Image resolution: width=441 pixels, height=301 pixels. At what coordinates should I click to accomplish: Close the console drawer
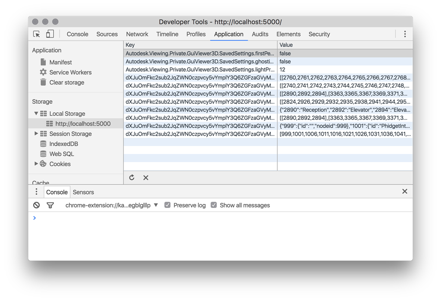tap(404, 191)
